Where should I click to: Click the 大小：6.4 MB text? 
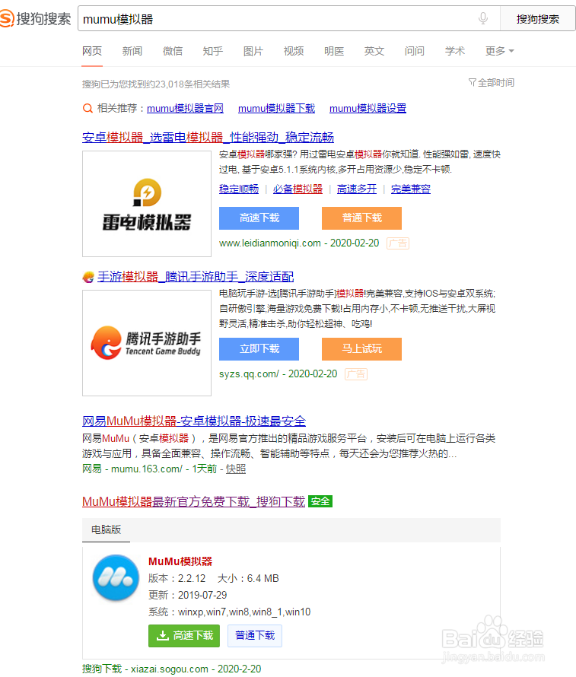[248, 579]
